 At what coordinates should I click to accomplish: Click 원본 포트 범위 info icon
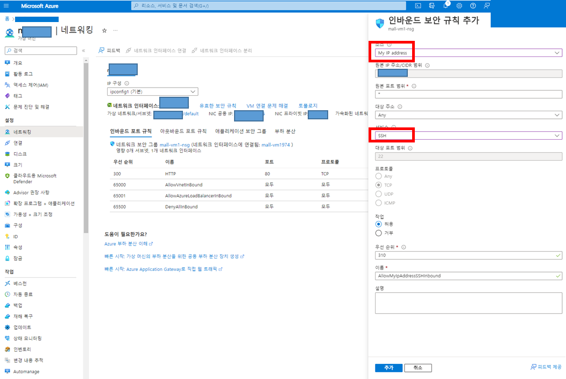pos(414,86)
